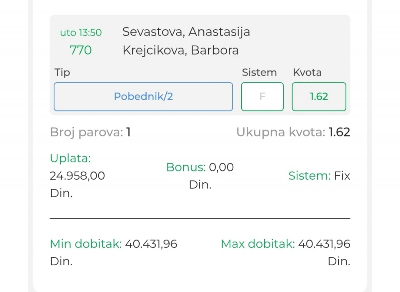
Task: Click the Min dobitak amount
Action: tap(151, 244)
